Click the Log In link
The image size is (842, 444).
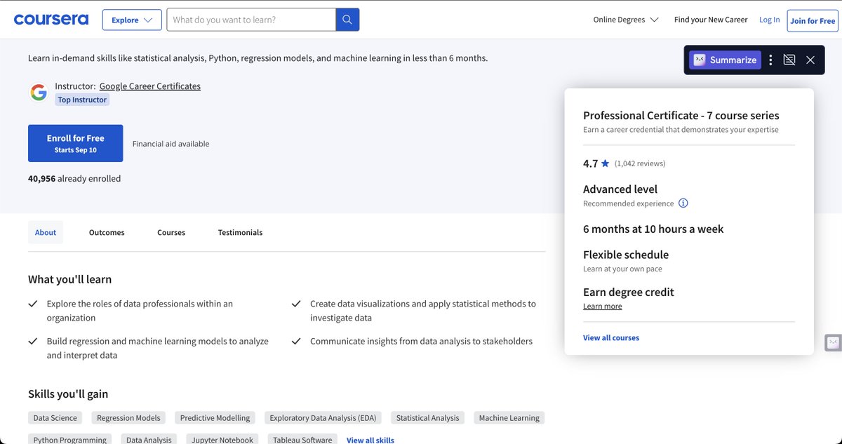click(x=769, y=20)
